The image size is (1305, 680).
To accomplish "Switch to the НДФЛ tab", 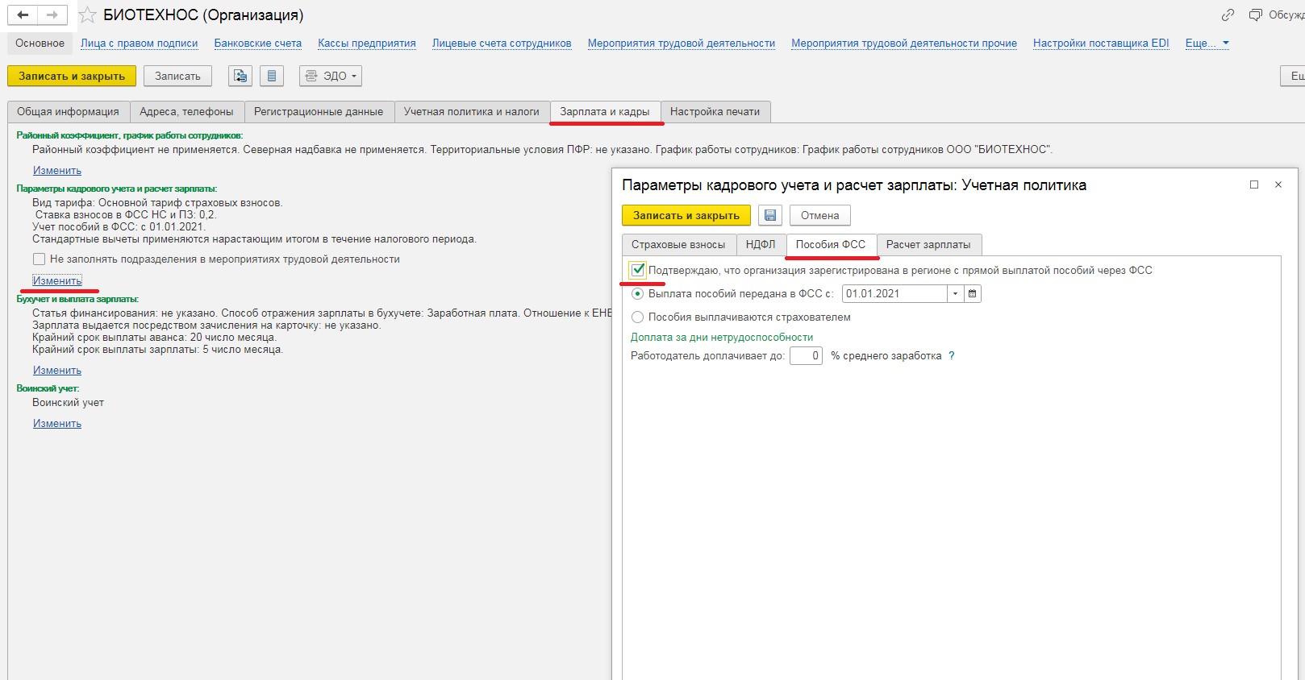I will pos(760,244).
